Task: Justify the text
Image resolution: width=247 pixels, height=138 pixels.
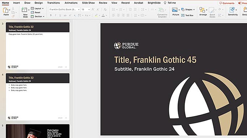Action: click(x=128, y=15)
